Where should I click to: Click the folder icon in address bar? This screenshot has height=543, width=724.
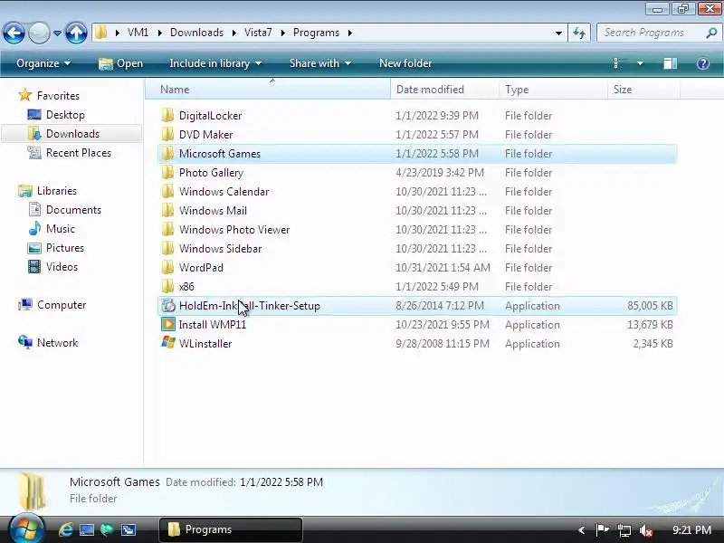101,33
